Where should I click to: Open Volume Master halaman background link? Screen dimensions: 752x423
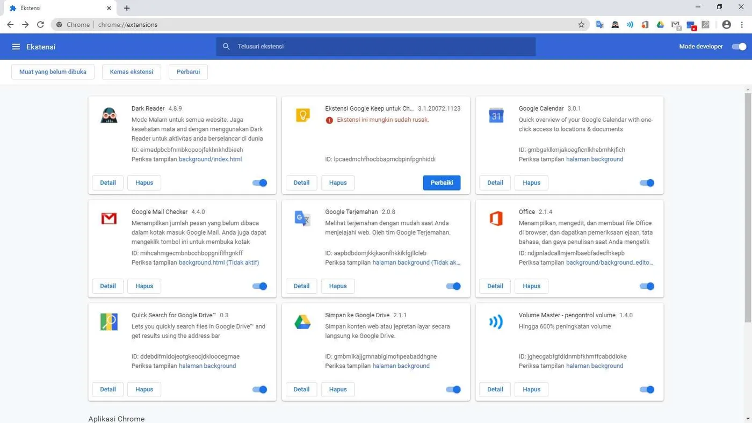pos(595,366)
